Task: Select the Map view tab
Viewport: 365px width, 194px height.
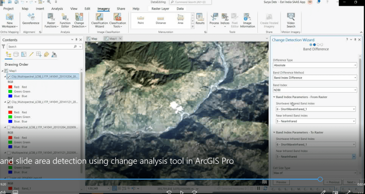Action: point(92,39)
